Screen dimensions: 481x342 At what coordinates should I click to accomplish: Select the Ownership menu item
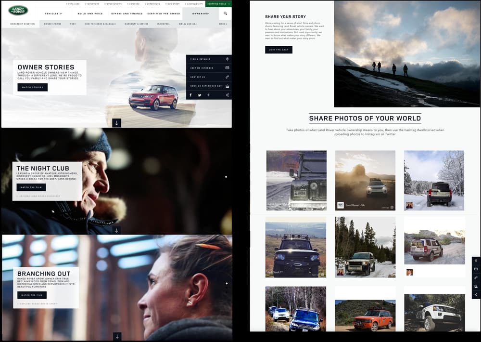201,13
